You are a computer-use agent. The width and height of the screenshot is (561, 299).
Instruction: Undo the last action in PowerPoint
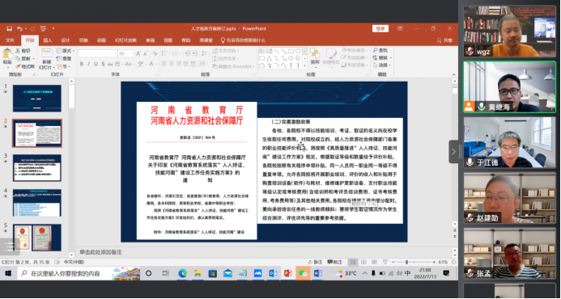pos(20,28)
